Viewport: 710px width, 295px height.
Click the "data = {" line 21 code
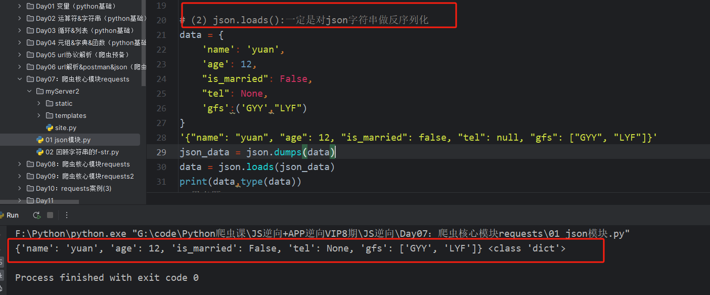tap(202, 35)
